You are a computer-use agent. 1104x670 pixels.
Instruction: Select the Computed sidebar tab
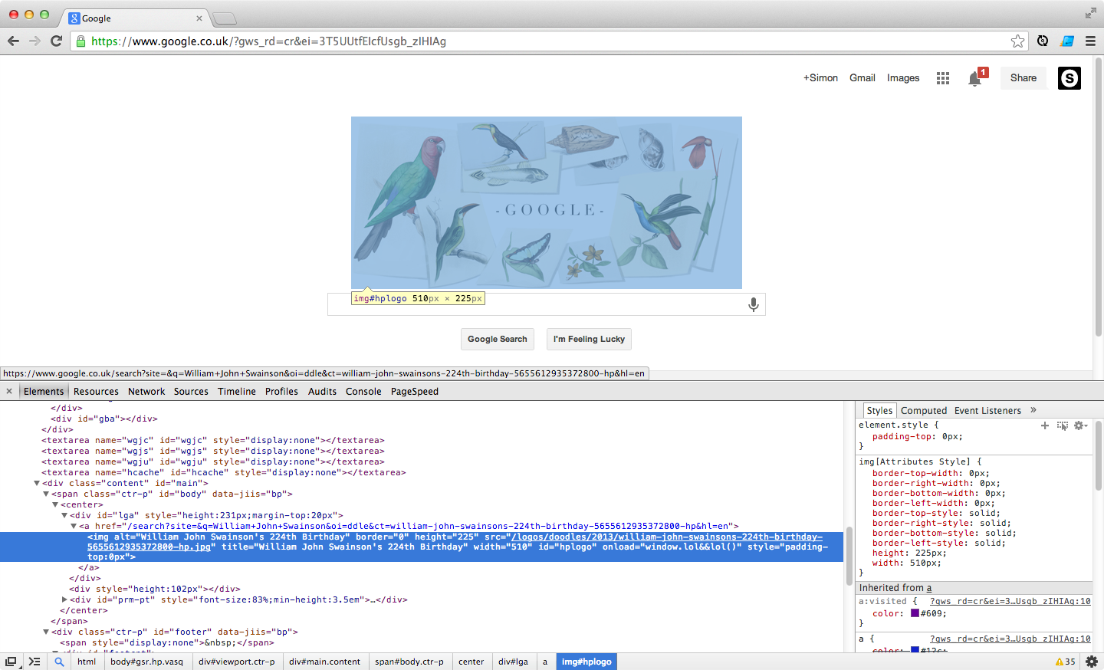924,410
